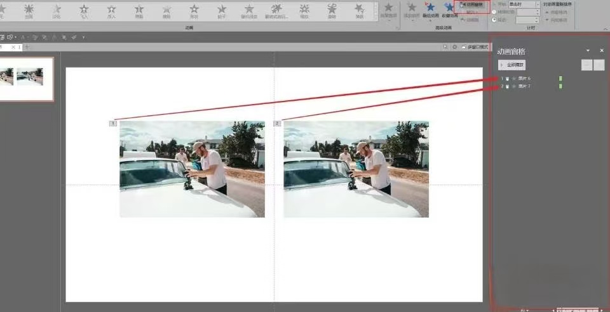
Task: Click green timing bar of 图片 6
Action: 560,79
